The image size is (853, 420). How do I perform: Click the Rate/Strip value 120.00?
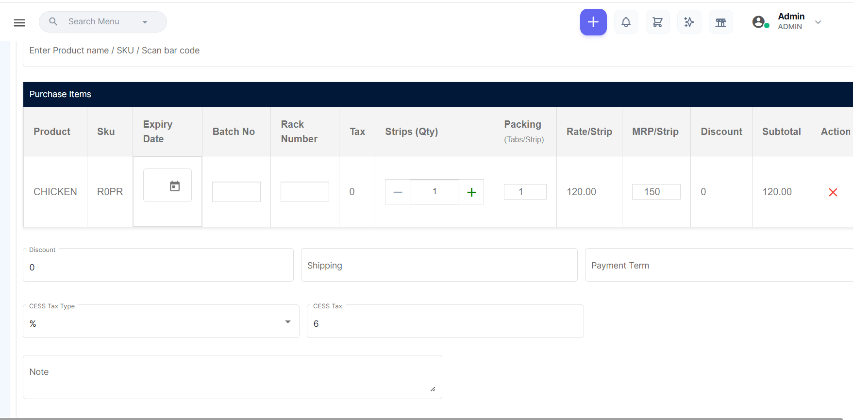click(x=582, y=192)
